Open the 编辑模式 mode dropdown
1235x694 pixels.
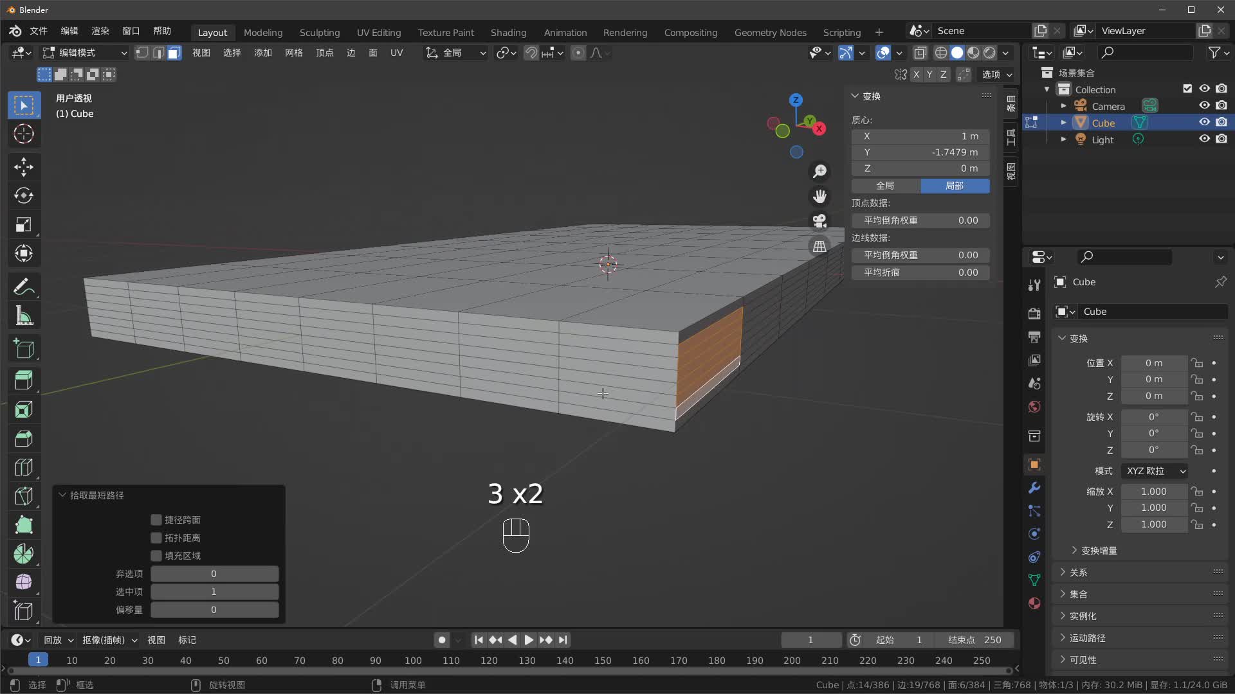coord(84,53)
